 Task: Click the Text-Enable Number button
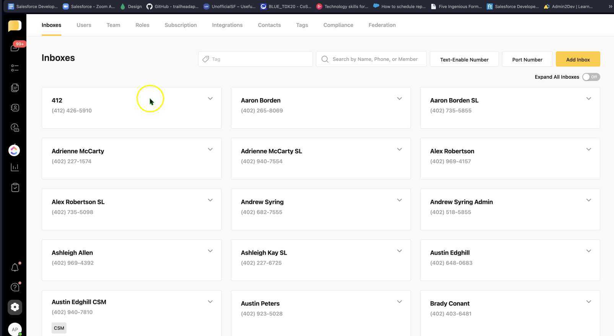click(x=464, y=59)
